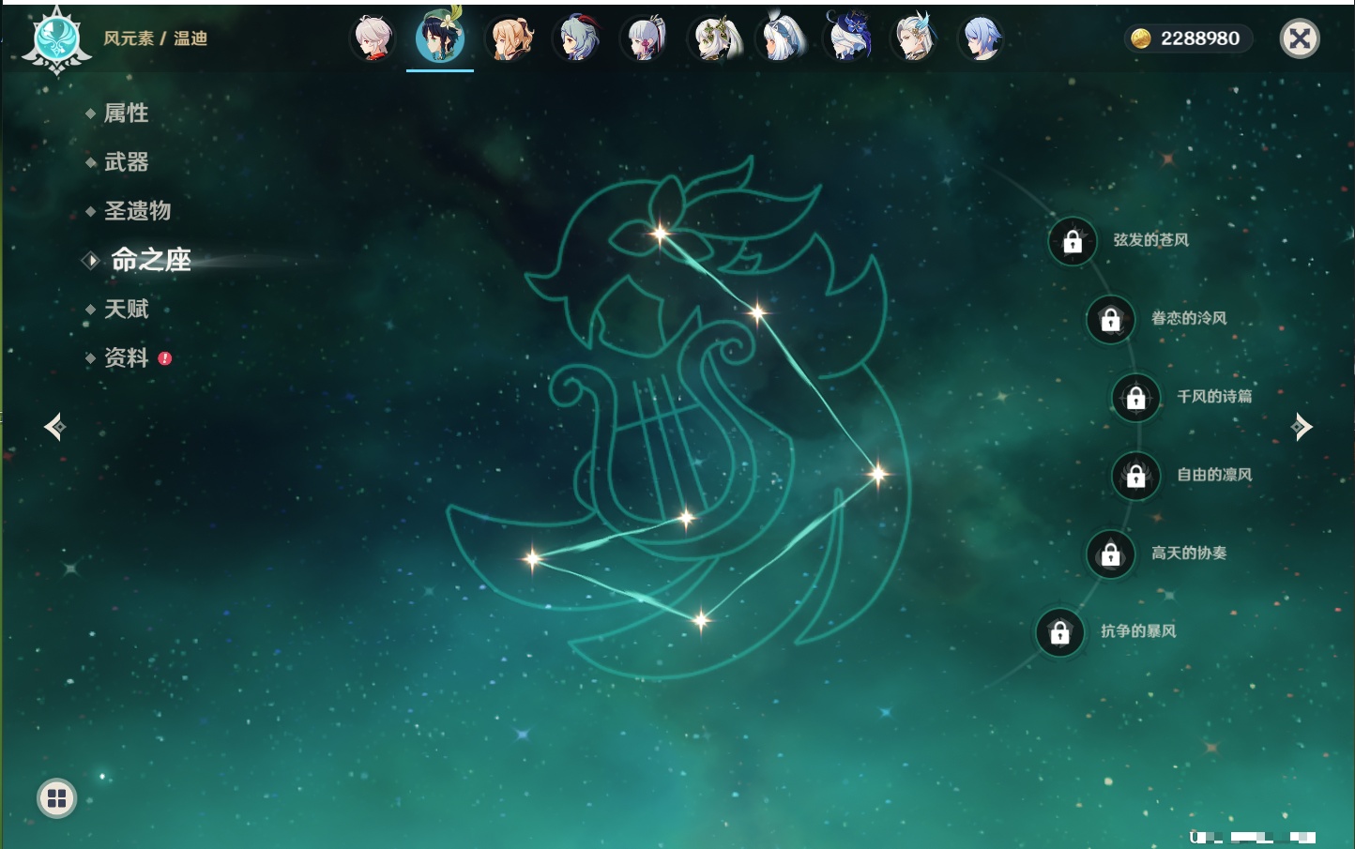Open the 属性 attributes tab
This screenshot has width=1355, height=849.
pos(126,114)
